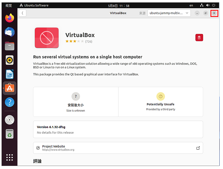Click the URL https://www.virtualbox.org
The height and width of the screenshot is (169, 223).
58,150
